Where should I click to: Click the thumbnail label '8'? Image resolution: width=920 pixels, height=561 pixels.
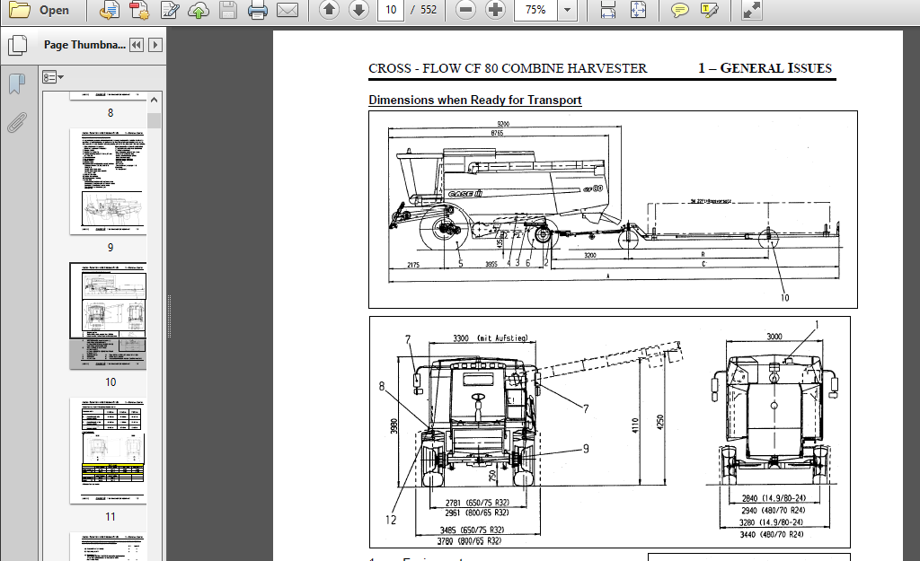[111, 112]
